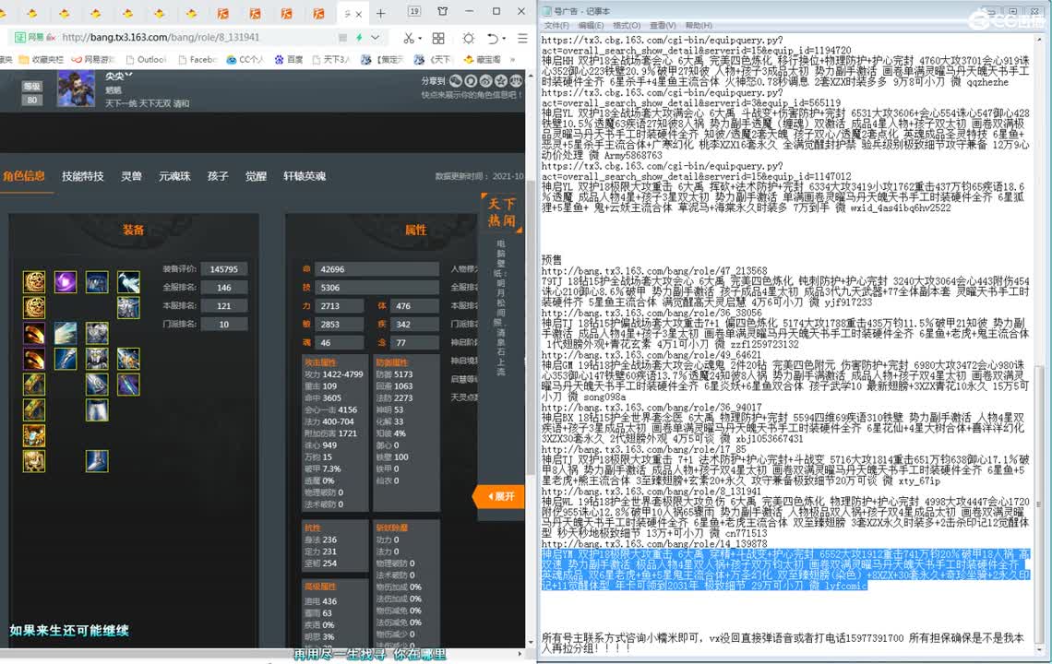Switch to the 灵兽 tab

click(x=131, y=176)
